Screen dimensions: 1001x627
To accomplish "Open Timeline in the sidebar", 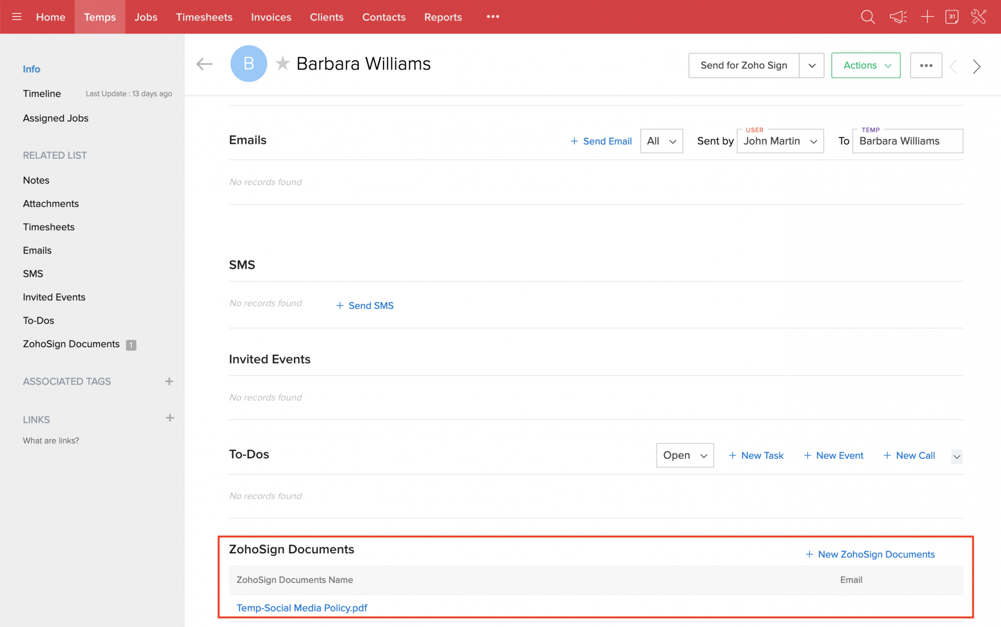I will click(x=42, y=94).
